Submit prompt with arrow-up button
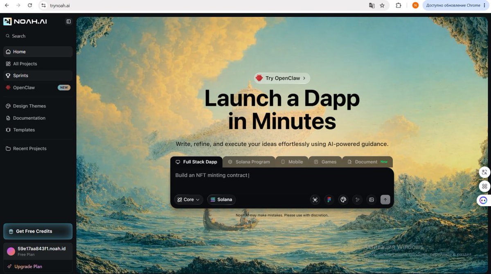 pyautogui.click(x=385, y=200)
